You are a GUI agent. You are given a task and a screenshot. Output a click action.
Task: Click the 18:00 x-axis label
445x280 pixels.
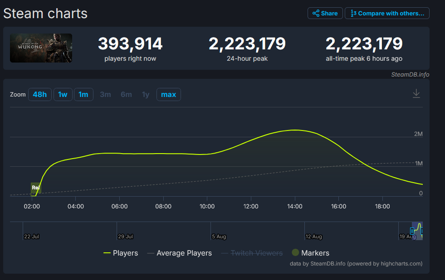click(x=382, y=206)
